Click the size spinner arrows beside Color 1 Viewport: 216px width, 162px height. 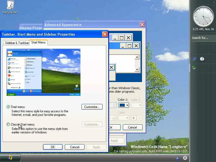point(114,105)
